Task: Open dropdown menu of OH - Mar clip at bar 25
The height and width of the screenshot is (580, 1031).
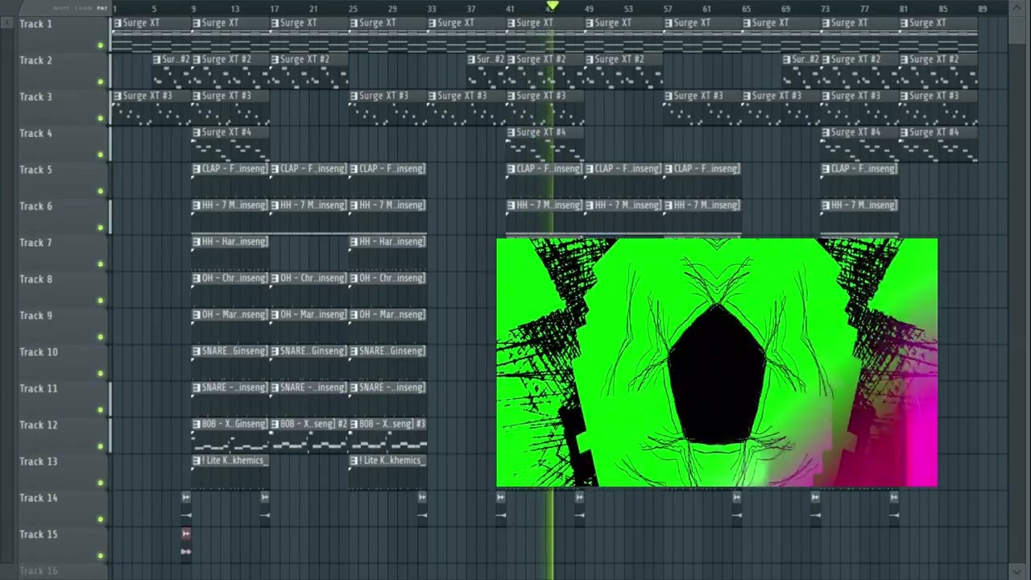Action: click(354, 314)
